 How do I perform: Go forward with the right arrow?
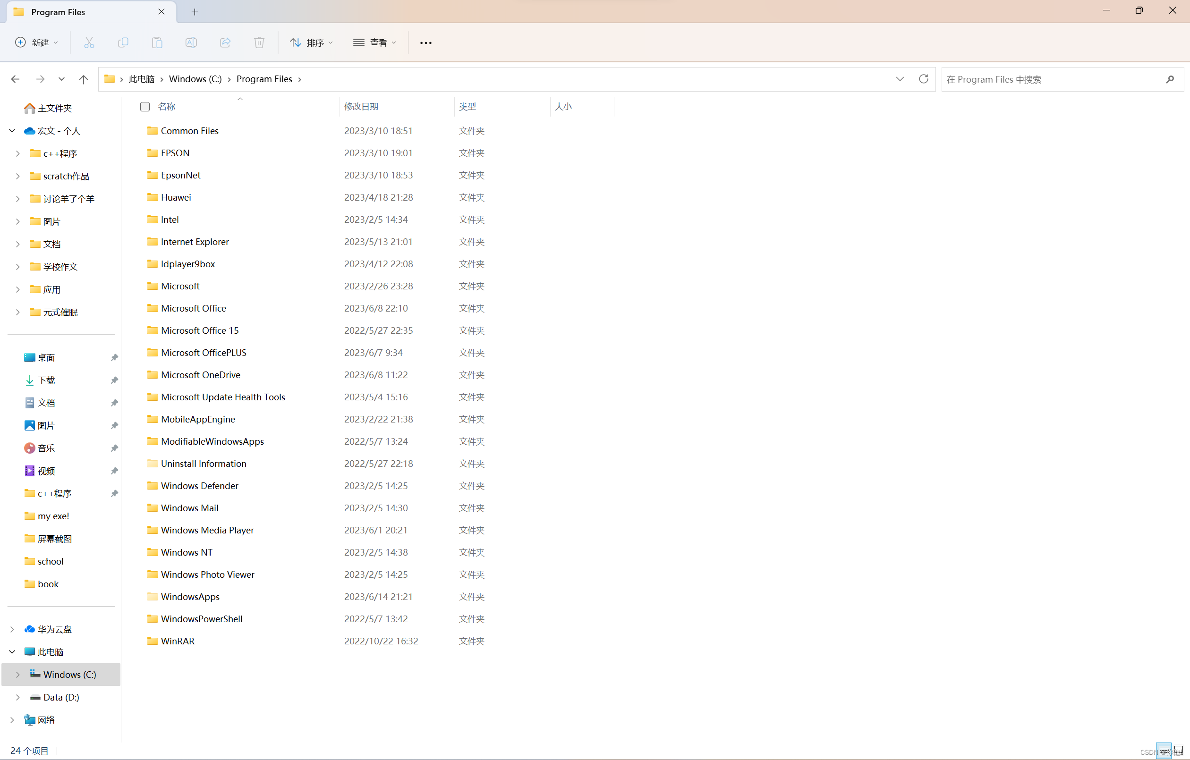40,79
